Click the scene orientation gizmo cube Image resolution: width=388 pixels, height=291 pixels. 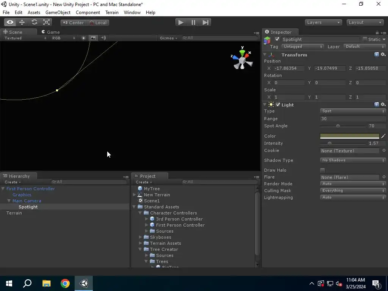[x=242, y=60]
